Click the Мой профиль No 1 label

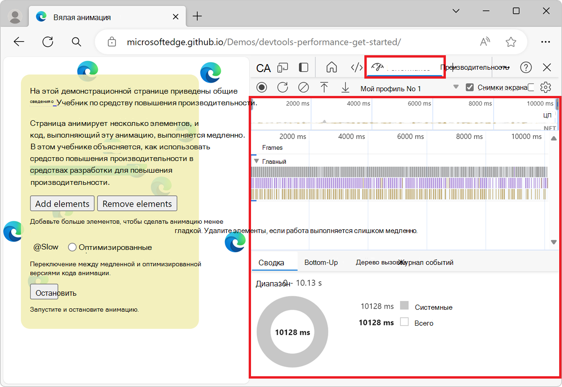[391, 88]
